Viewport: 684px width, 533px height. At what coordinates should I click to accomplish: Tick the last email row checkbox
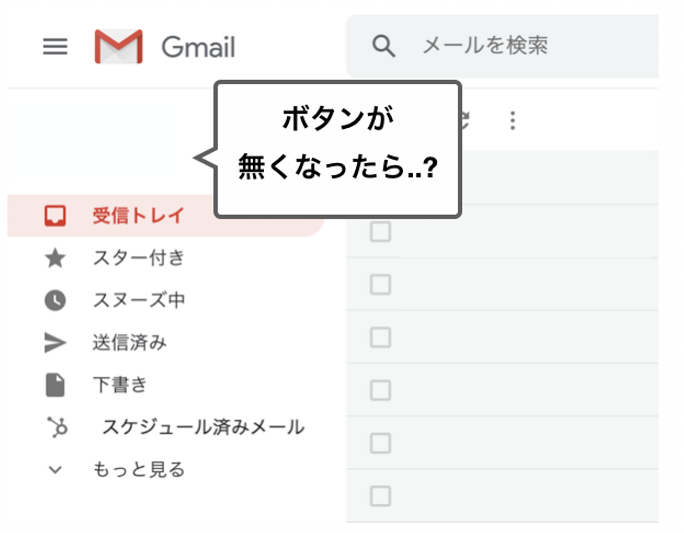tap(380, 496)
